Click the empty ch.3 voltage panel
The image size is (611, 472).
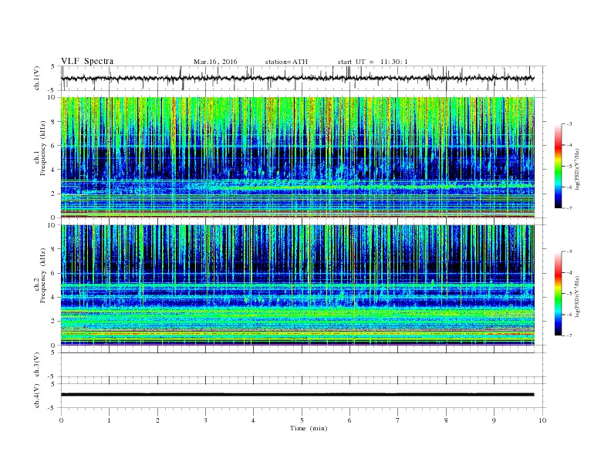point(303,365)
